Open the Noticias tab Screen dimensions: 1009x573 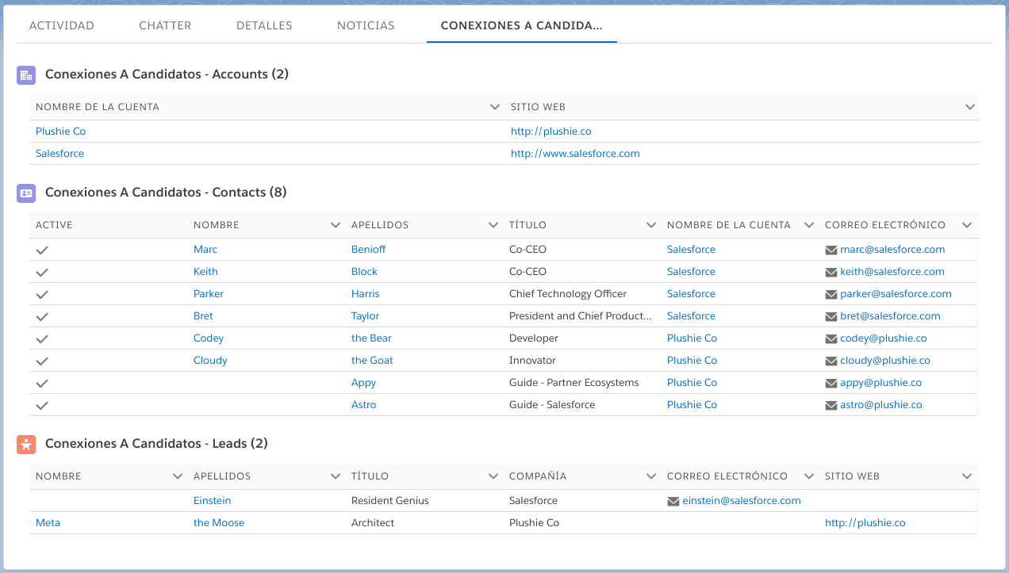point(366,25)
